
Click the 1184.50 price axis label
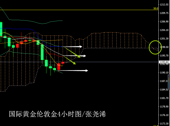point(164,89)
